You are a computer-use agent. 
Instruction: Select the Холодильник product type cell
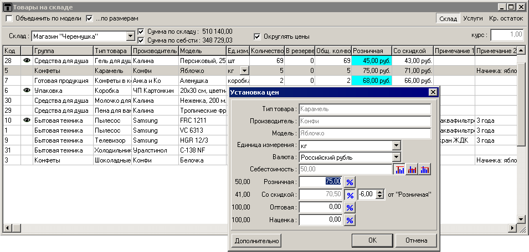tap(112, 150)
